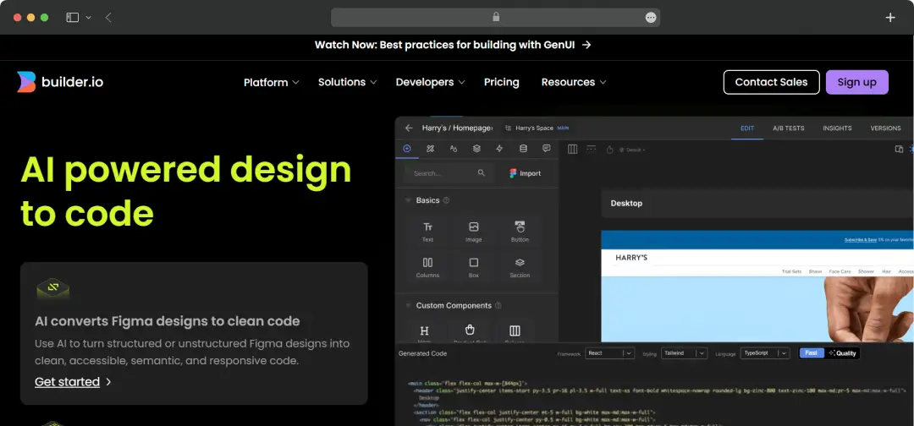
Task: Click the HARRY'S logo in page preview
Action: tap(631, 257)
